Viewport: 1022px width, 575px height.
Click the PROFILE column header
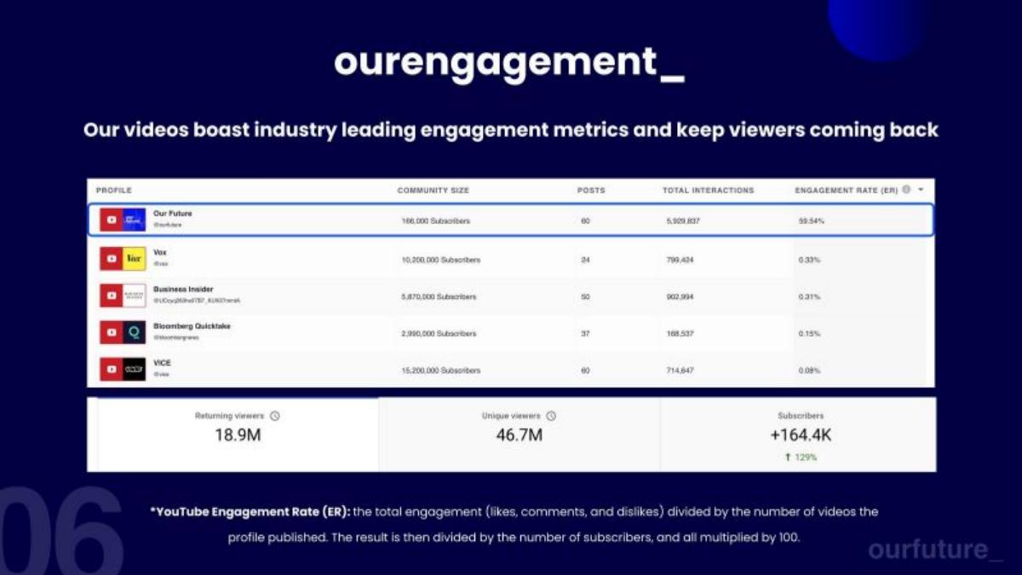click(x=113, y=190)
